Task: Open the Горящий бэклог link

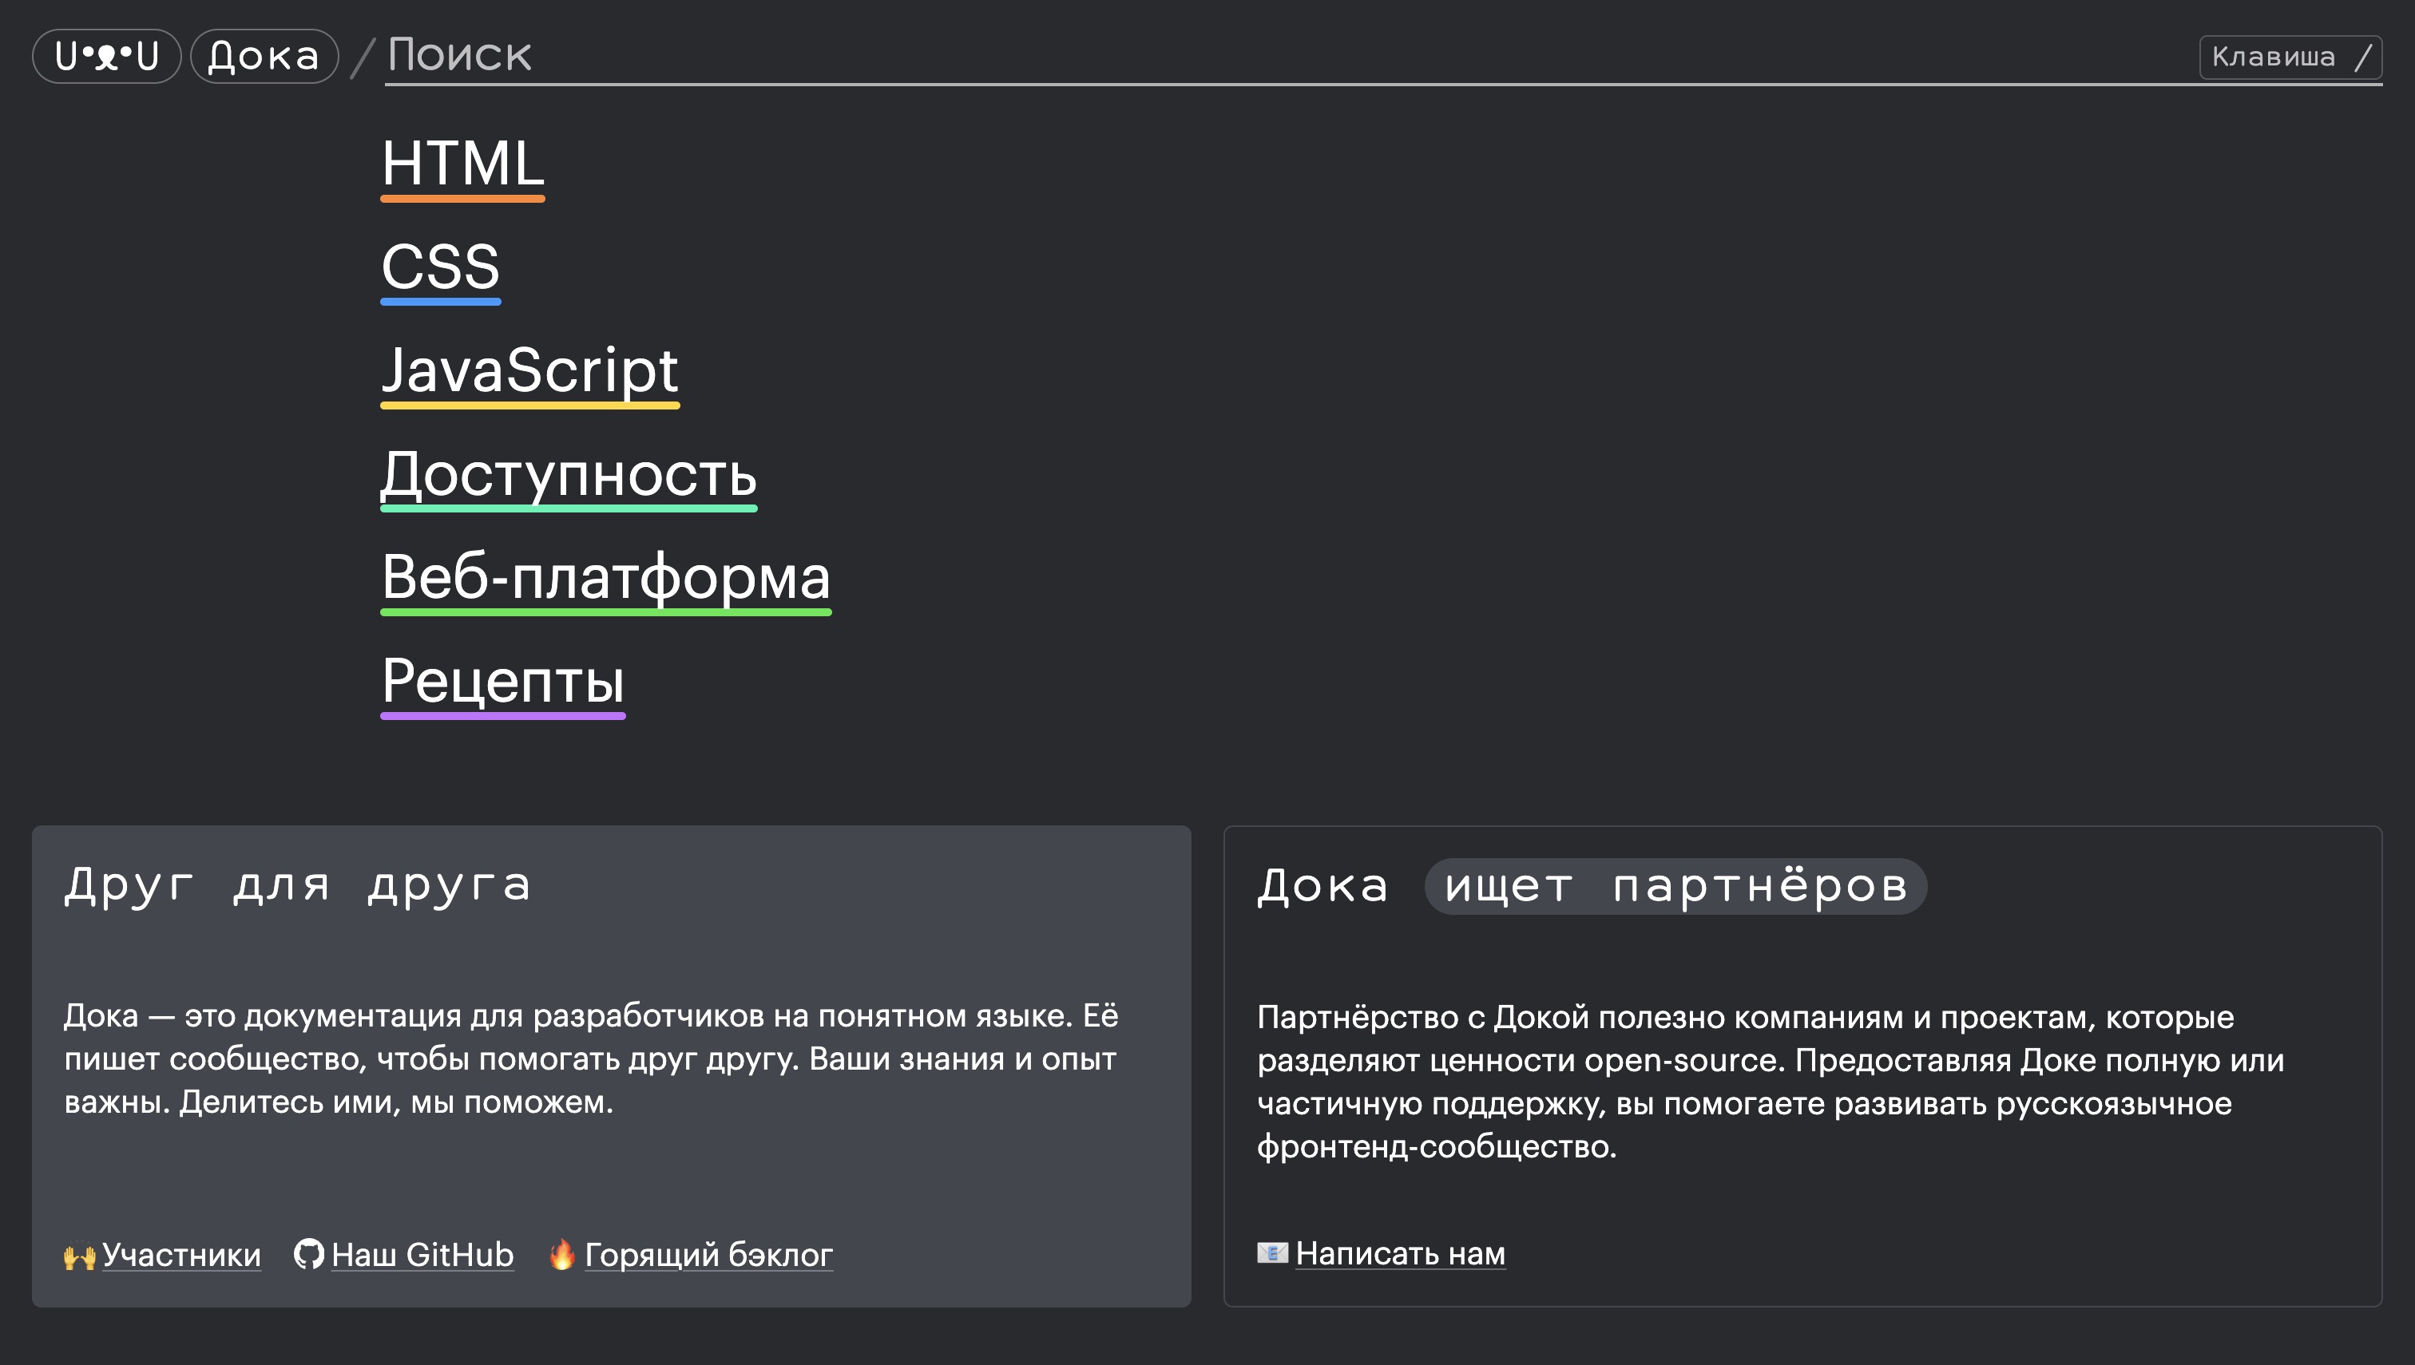Action: [x=708, y=1254]
